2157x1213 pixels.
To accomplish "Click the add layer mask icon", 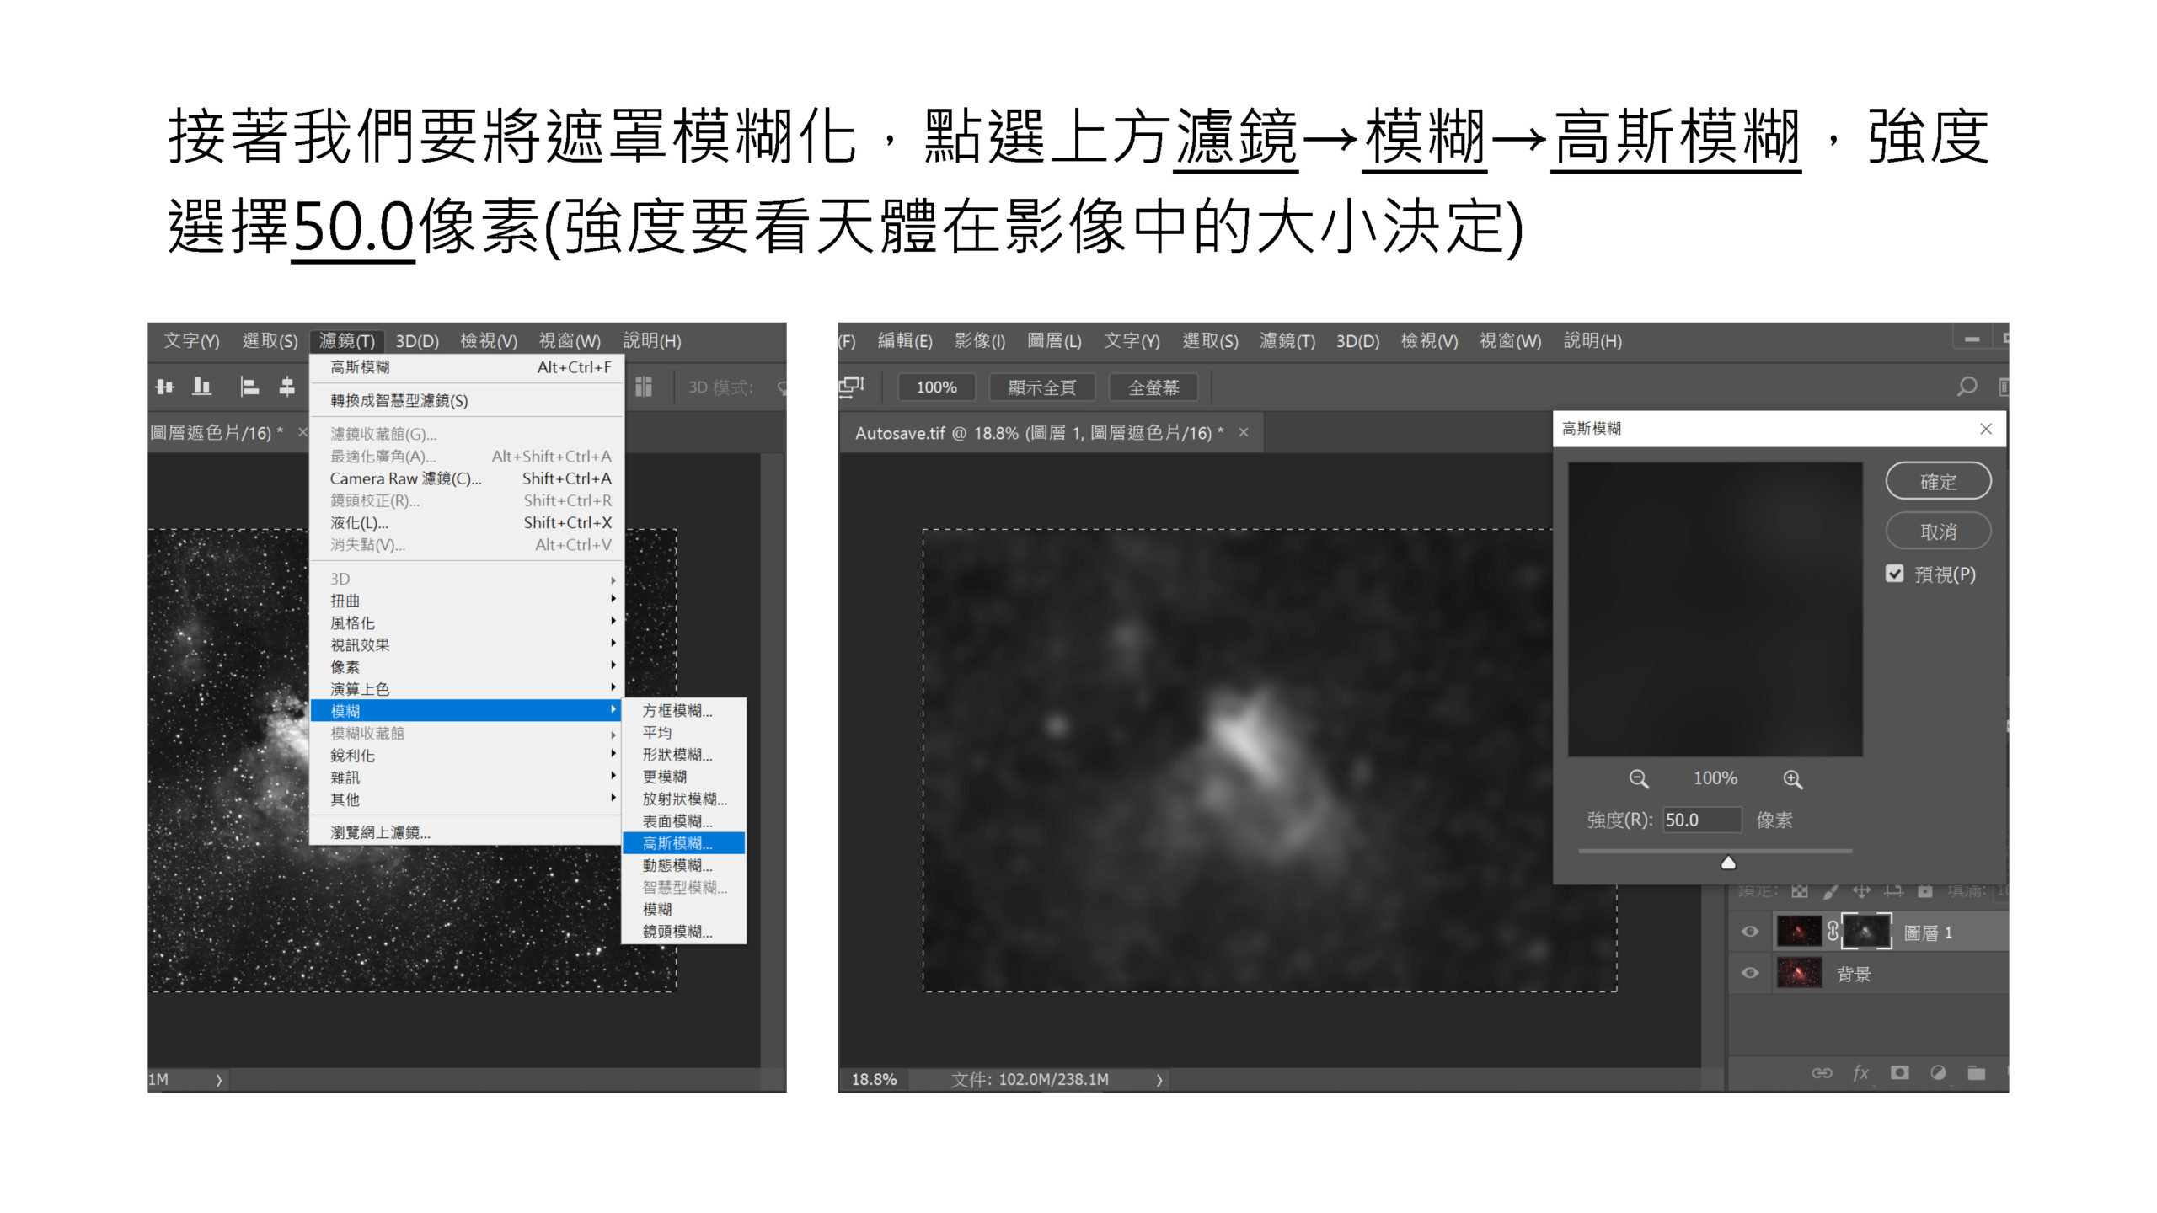I will [x=1900, y=1072].
